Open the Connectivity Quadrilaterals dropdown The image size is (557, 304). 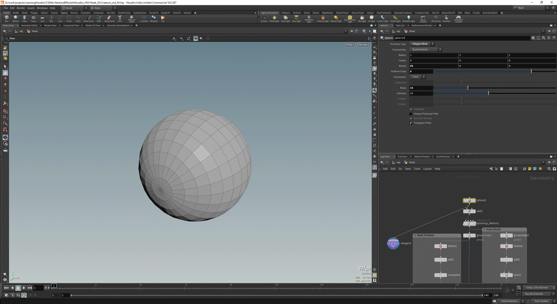pyautogui.click(x=426, y=50)
